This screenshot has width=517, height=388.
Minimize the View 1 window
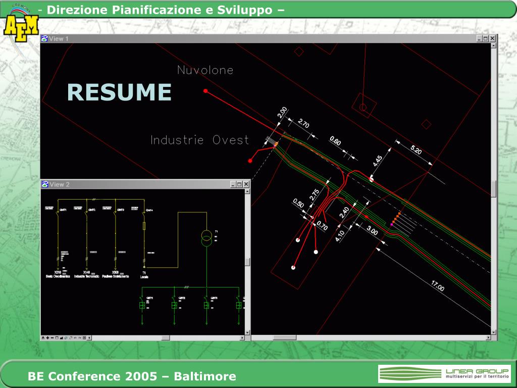(480, 38)
